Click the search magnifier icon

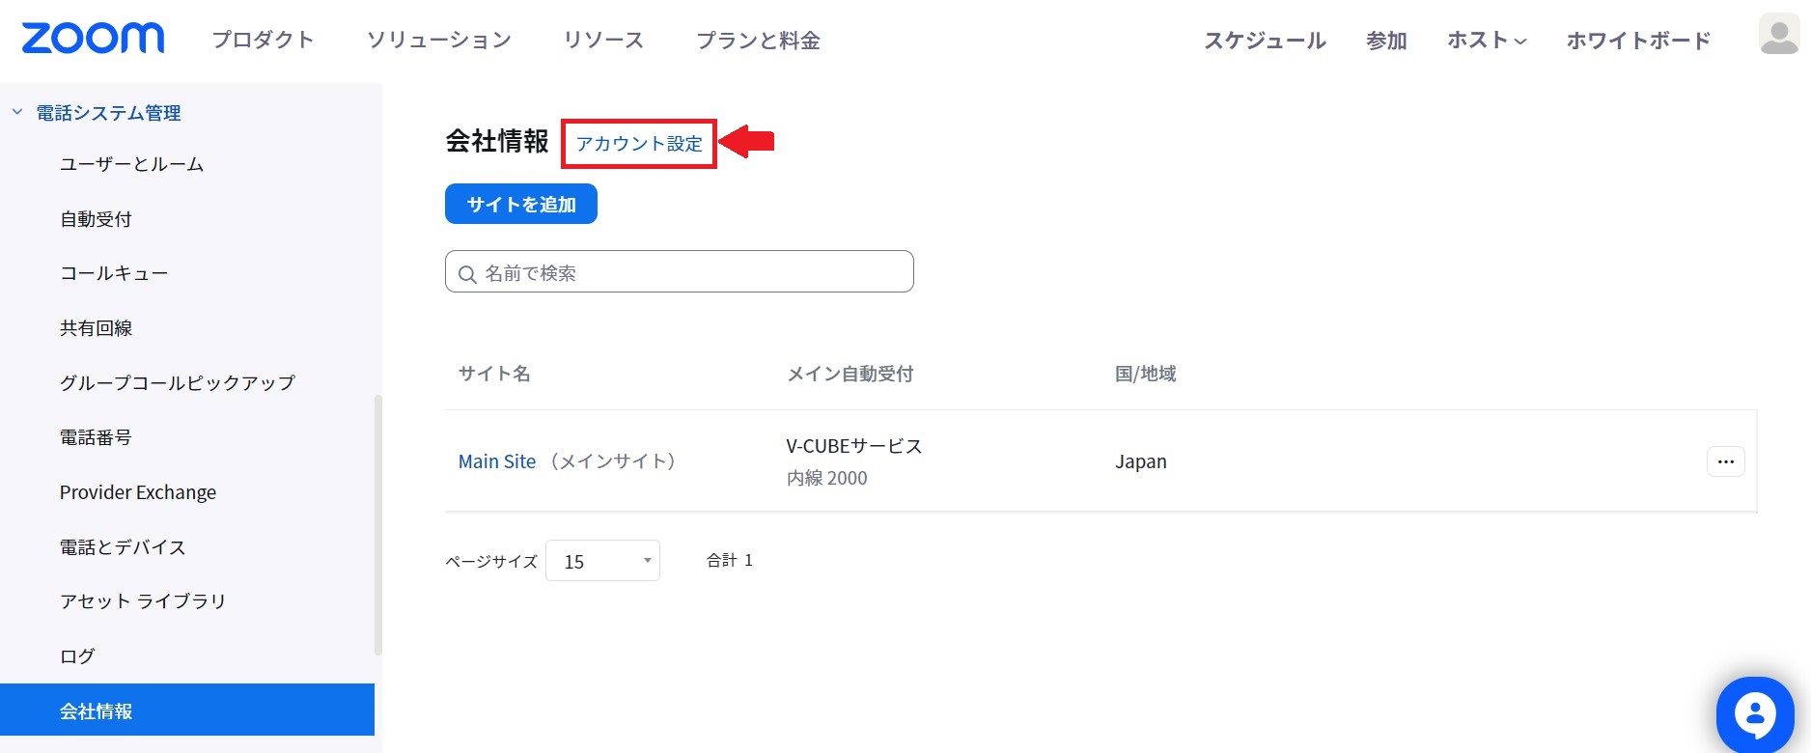(x=467, y=274)
